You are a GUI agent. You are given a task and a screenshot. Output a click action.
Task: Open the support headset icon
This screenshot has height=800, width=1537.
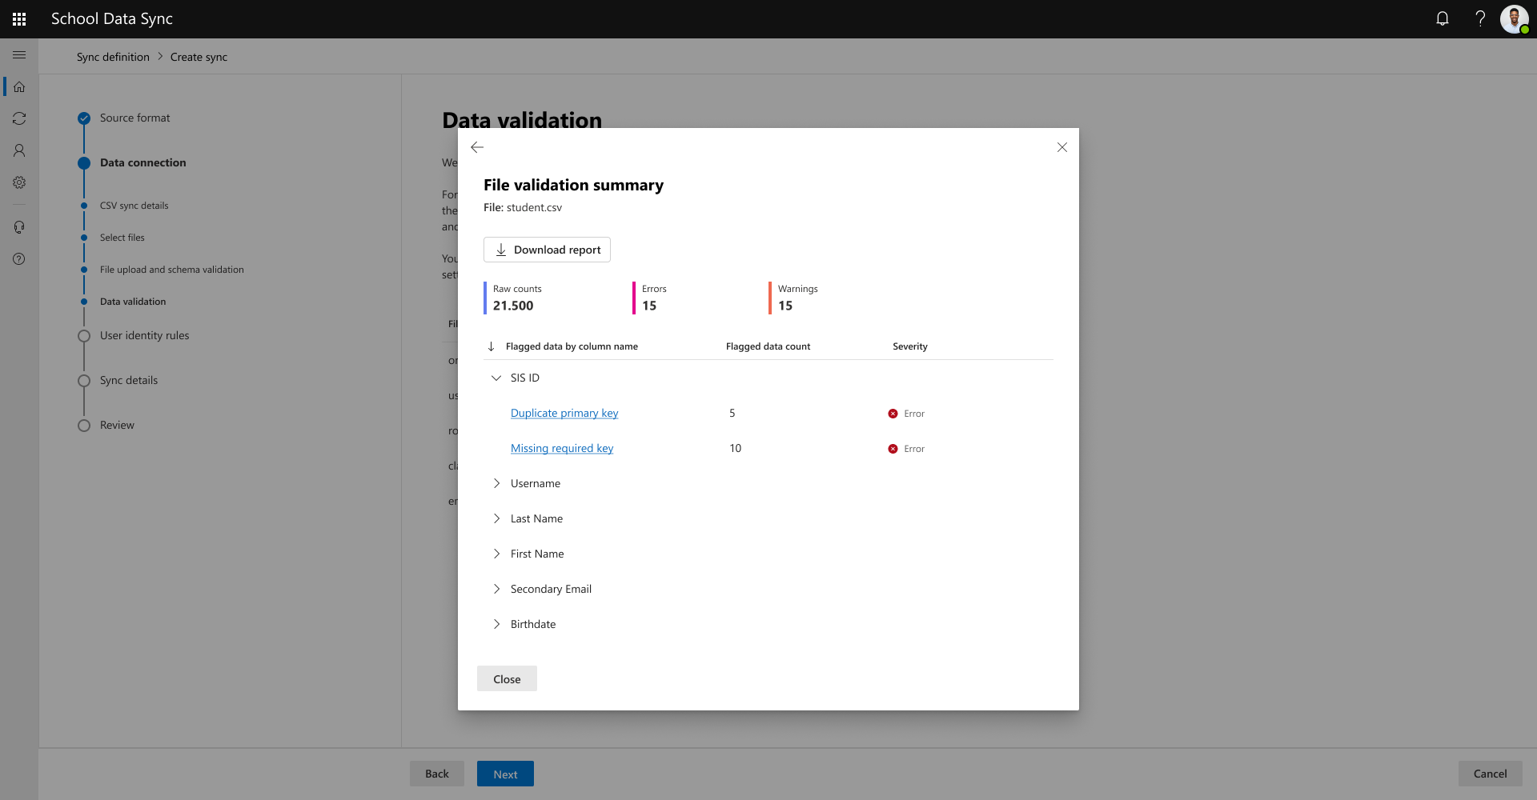coord(19,227)
